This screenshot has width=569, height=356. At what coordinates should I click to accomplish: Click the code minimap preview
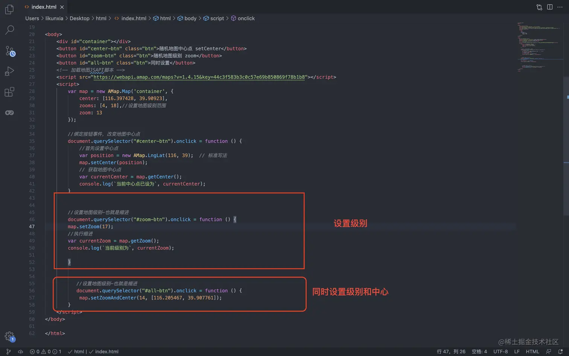[539, 47]
